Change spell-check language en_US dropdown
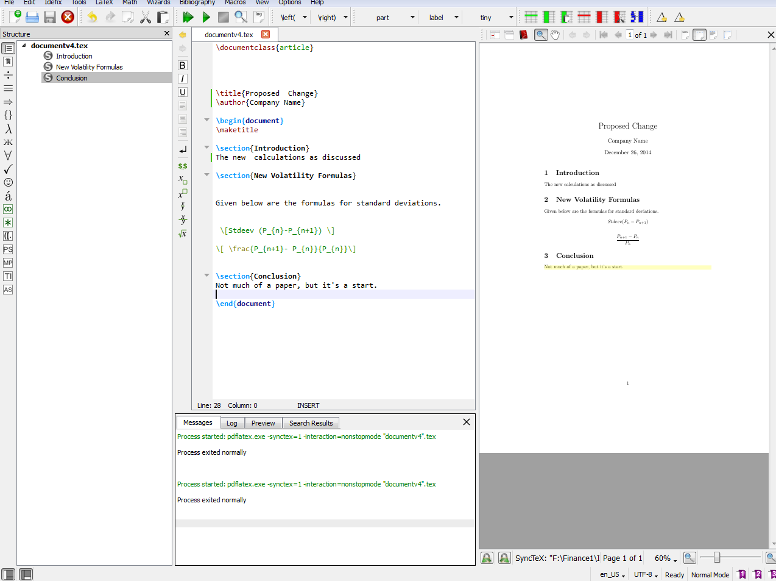This screenshot has width=776, height=581. (612, 574)
